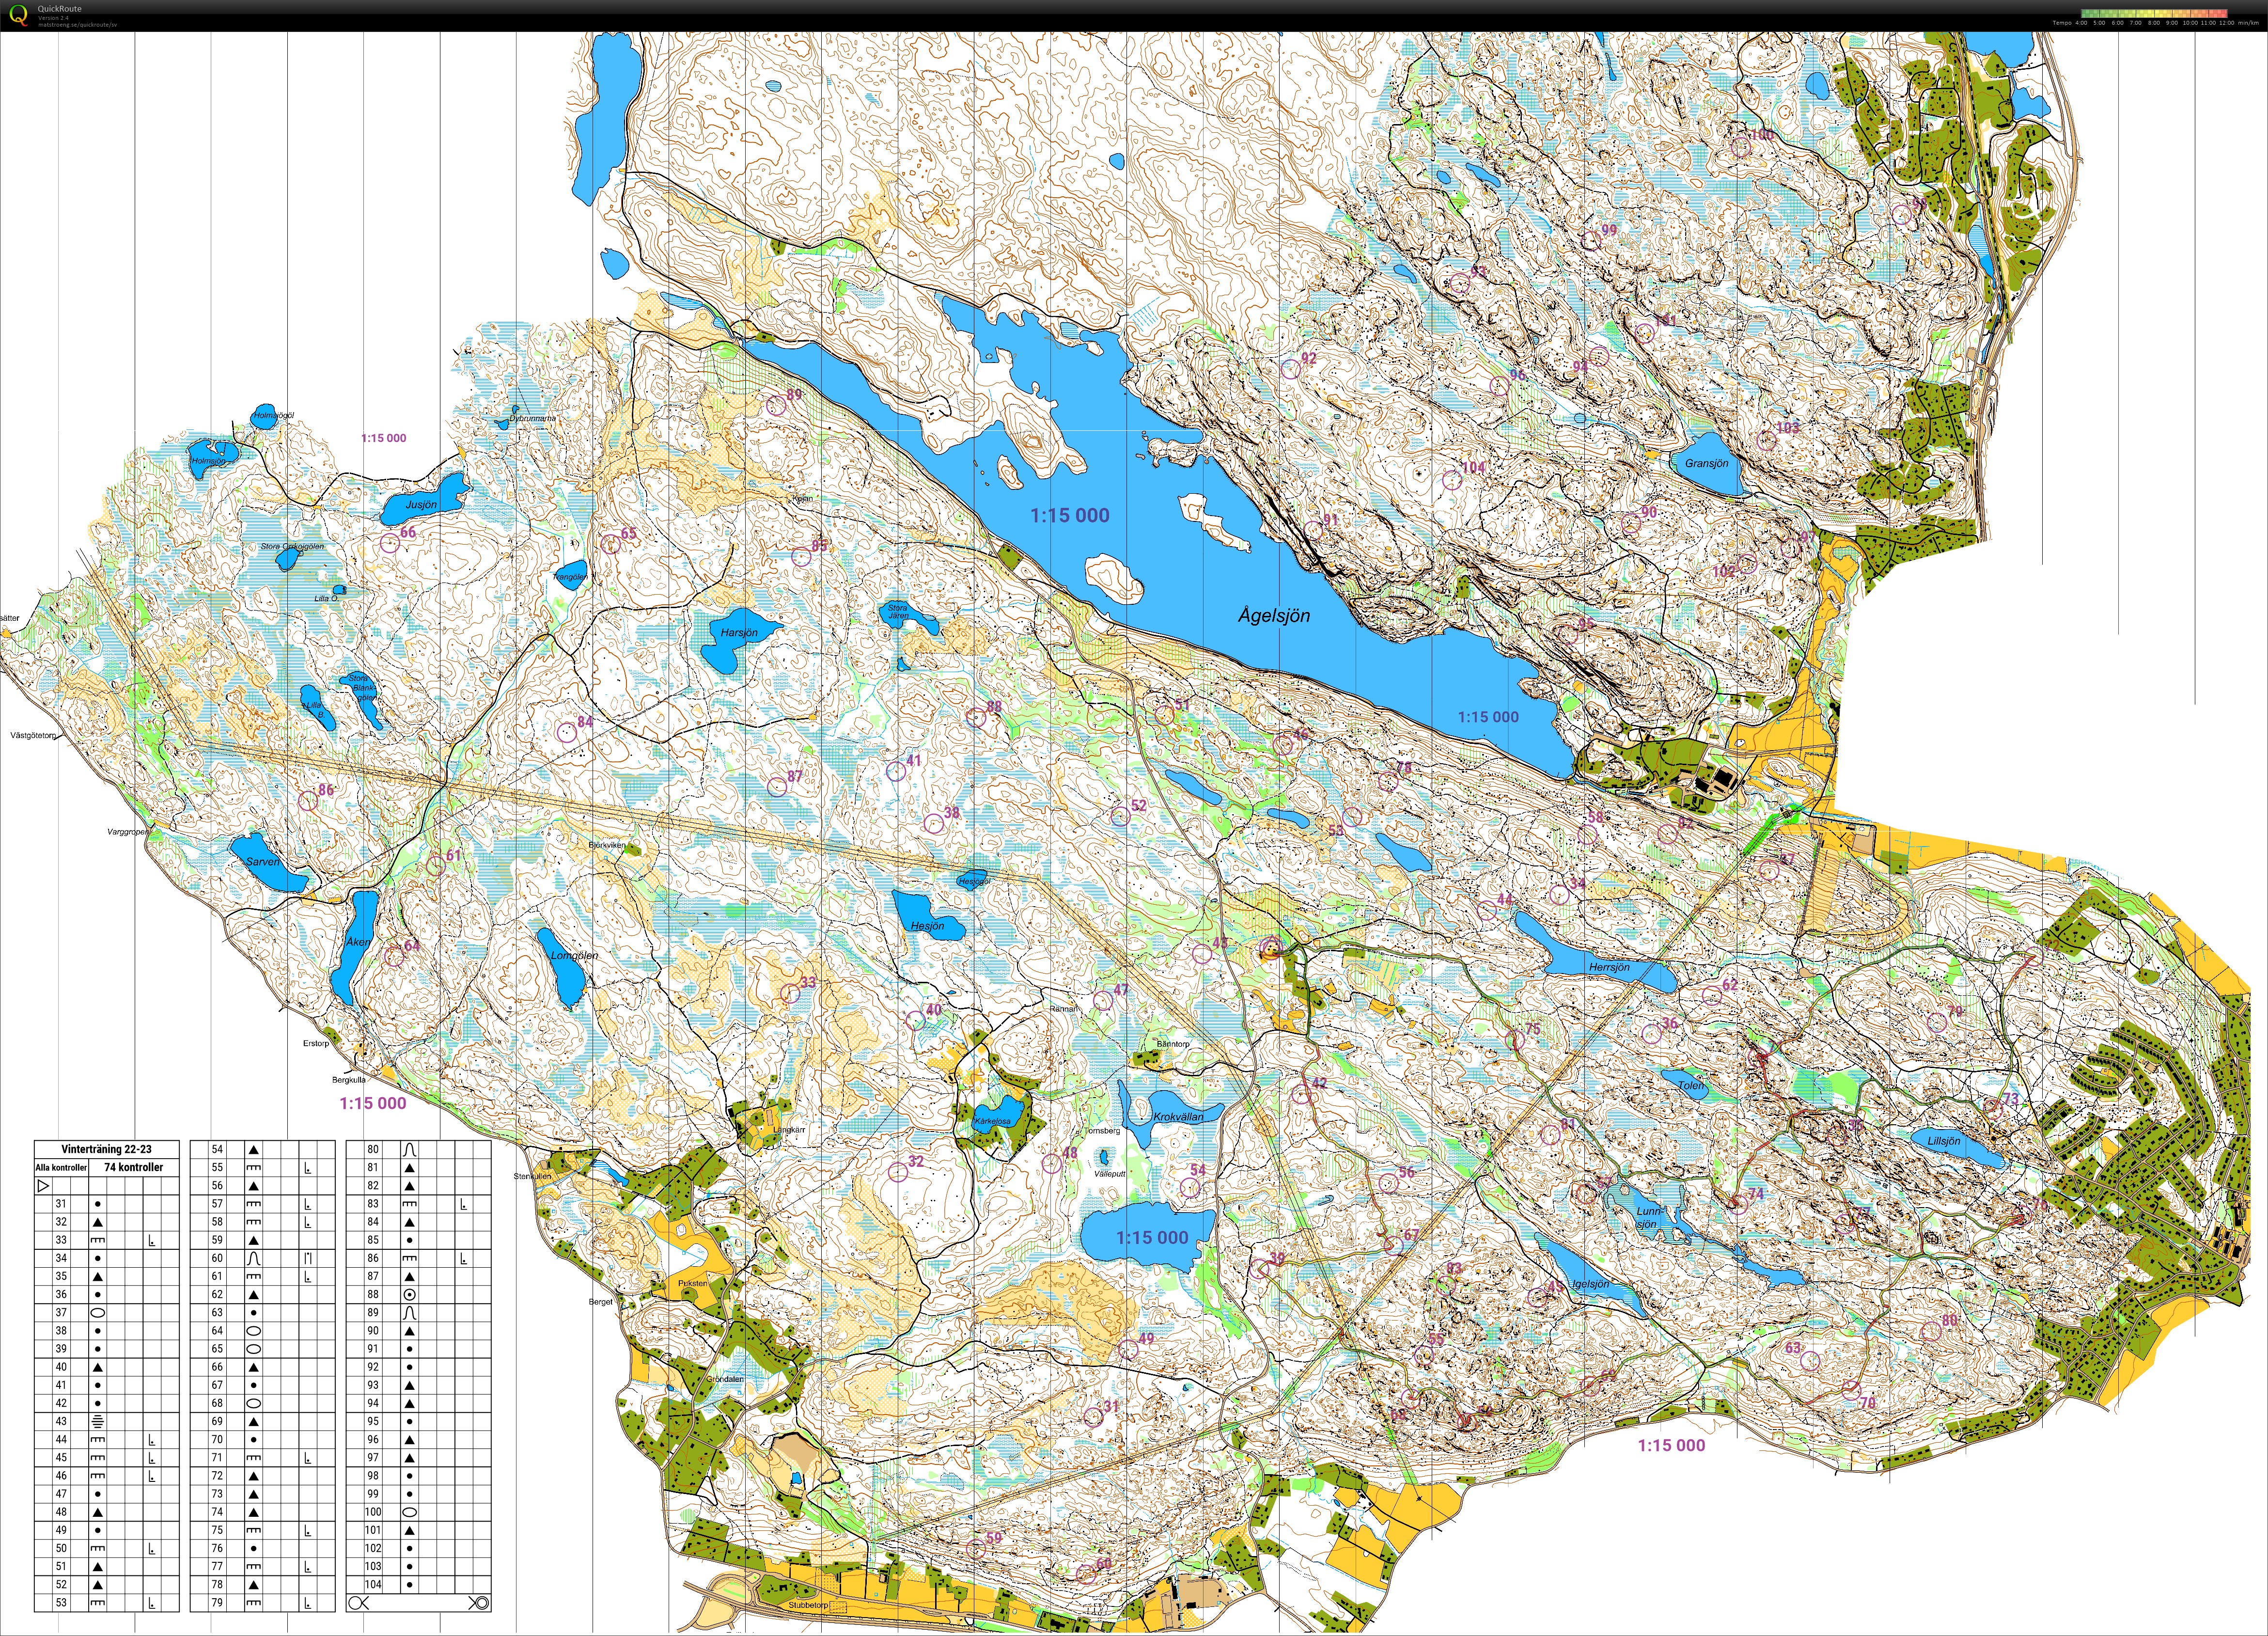Click the 'Hesjön' lake label
2268x1636 pixels.
click(x=927, y=926)
